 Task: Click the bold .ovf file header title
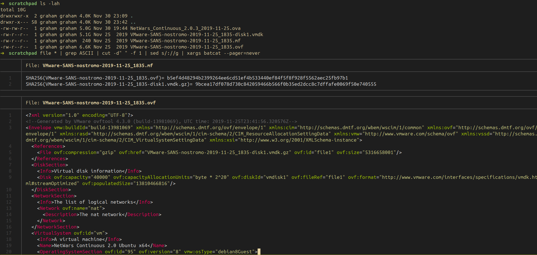point(99,103)
